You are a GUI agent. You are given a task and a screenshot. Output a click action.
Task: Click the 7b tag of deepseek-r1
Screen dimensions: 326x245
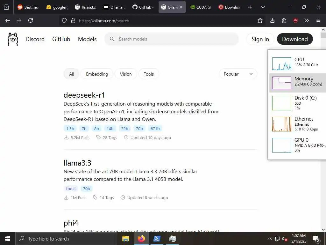pyautogui.click(x=84, y=129)
